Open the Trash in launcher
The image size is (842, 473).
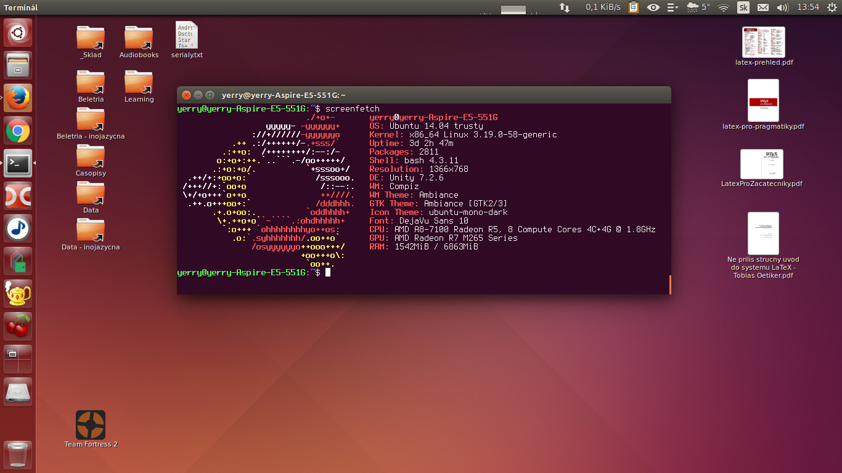click(x=18, y=455)
